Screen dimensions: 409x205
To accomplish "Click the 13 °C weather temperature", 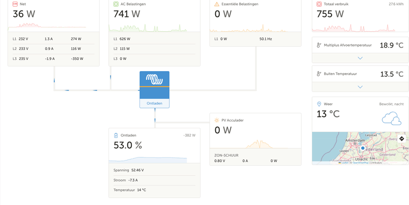I will point(328,114).
